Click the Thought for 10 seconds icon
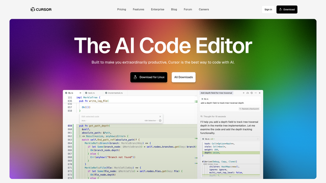326x183 pixels. [x=201, y=116]
